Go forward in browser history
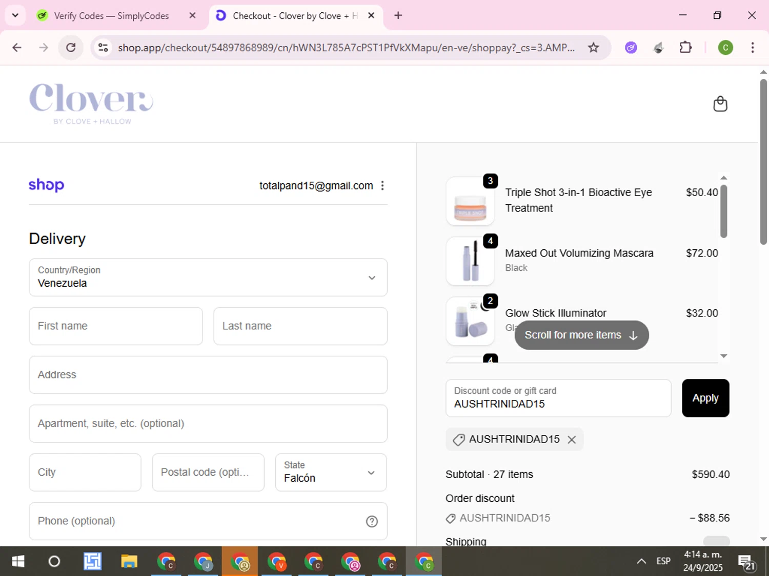769x576 pixels. coord(44,48)
